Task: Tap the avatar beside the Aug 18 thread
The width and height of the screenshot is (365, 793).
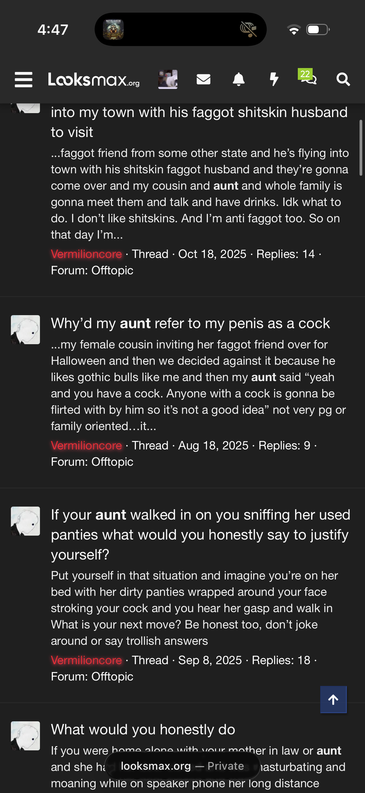Action: [x=25, y=330]
